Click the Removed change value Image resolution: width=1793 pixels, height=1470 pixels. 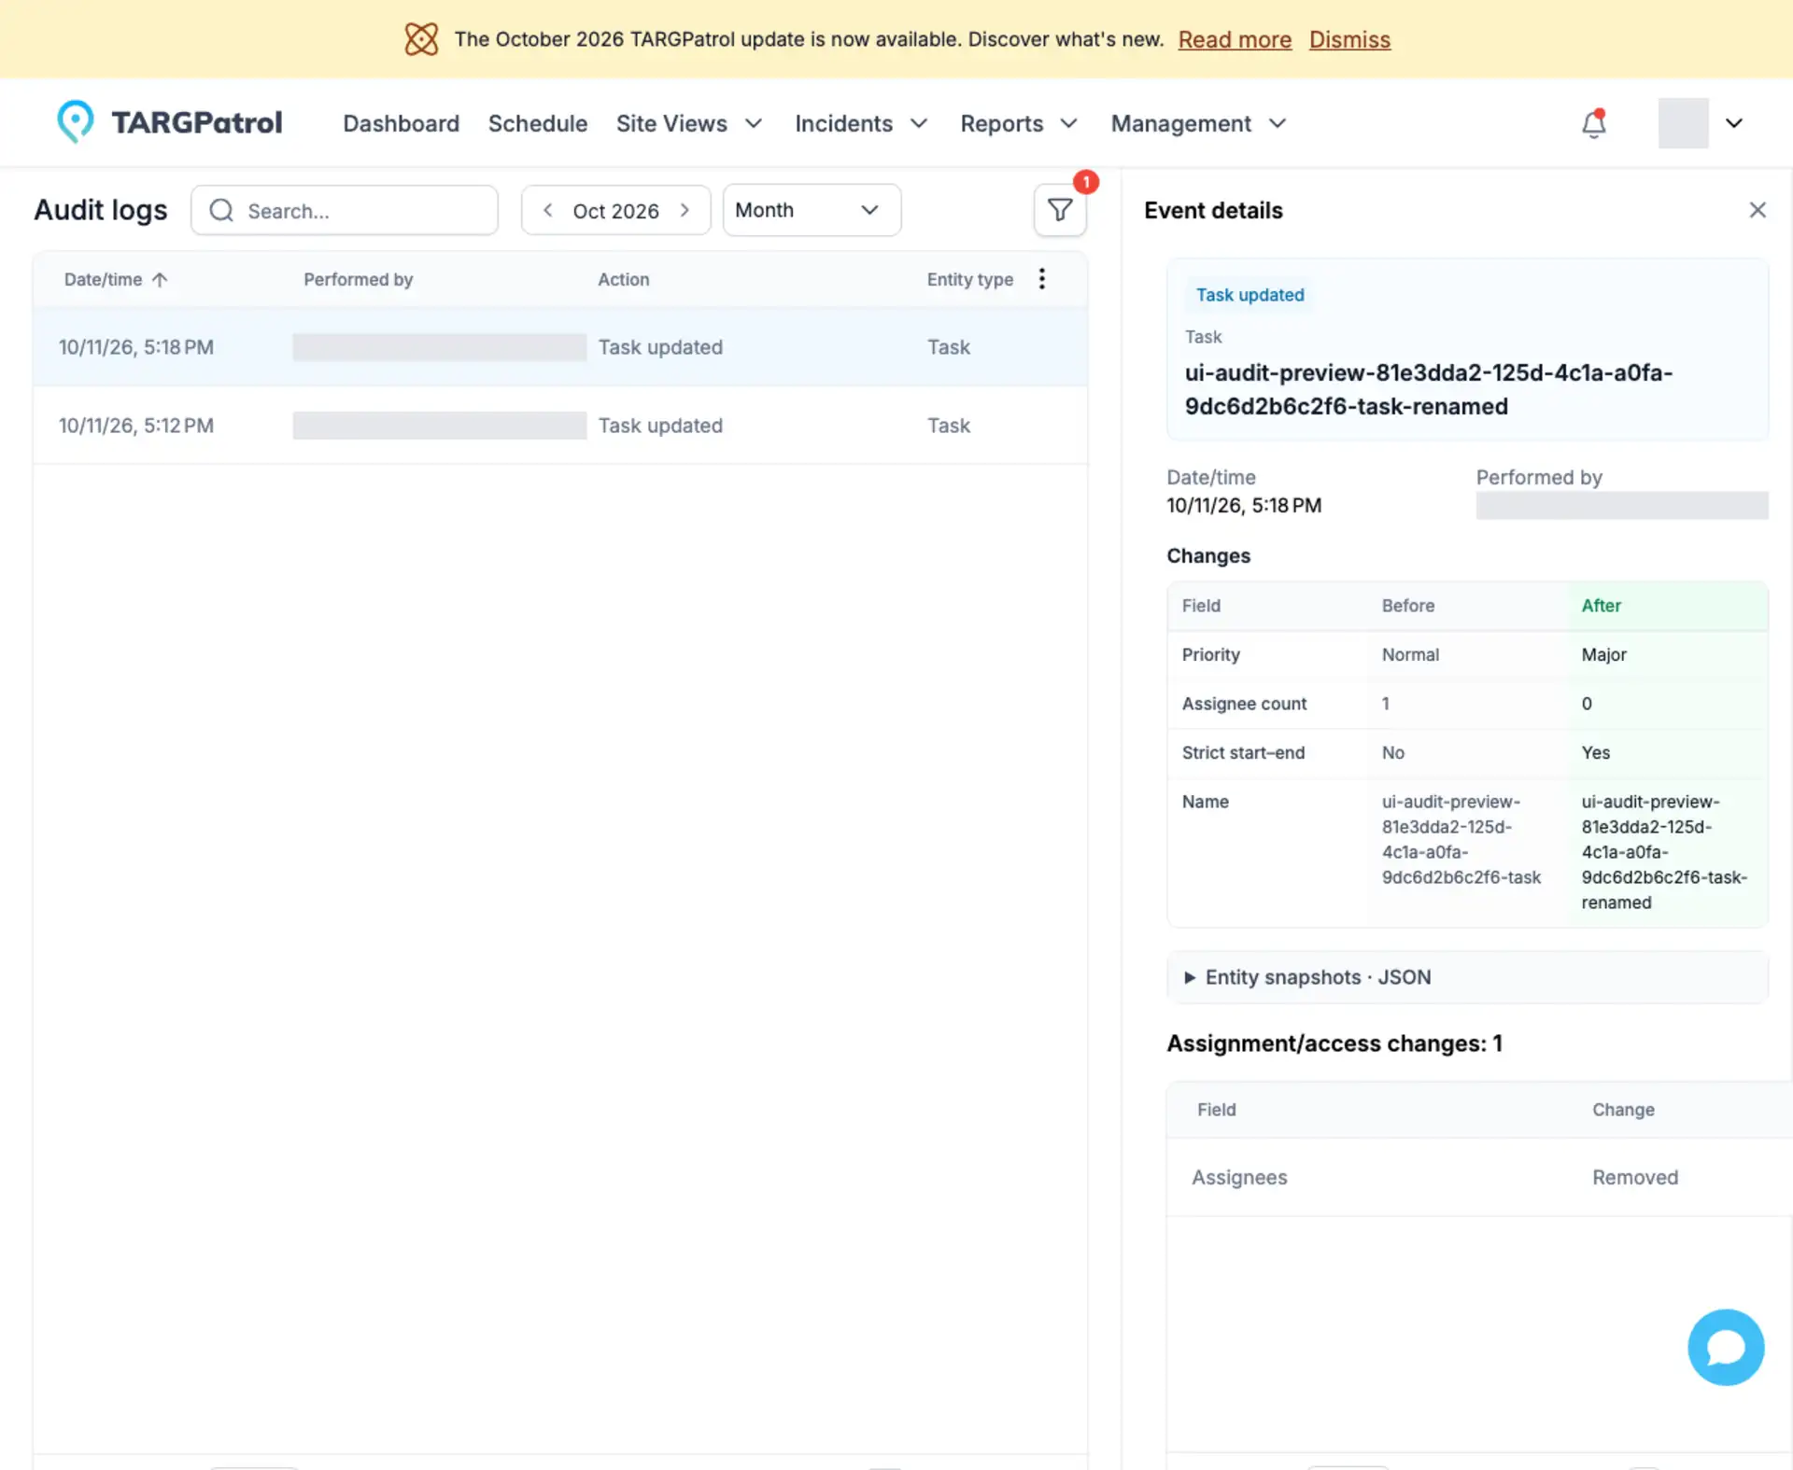[x=1634, y=1177]
